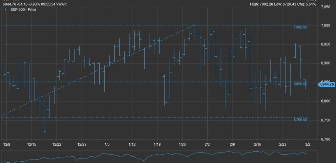Click the 6,950 price axis label
Screen dimensions: 336x163
click(325, 45)
